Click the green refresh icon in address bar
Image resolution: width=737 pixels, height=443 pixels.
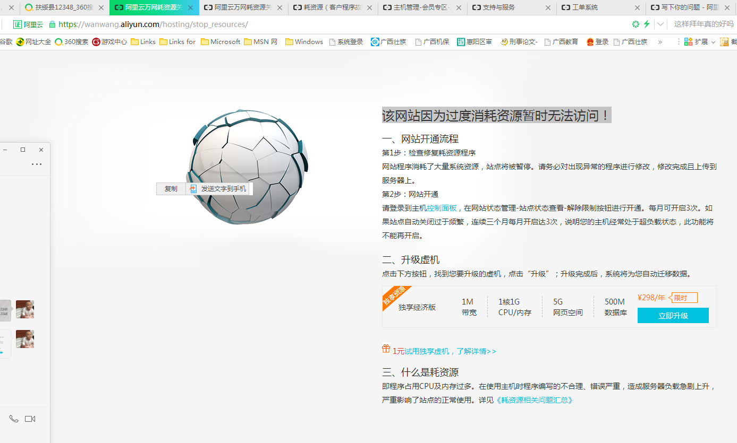(x=636, y=24)
